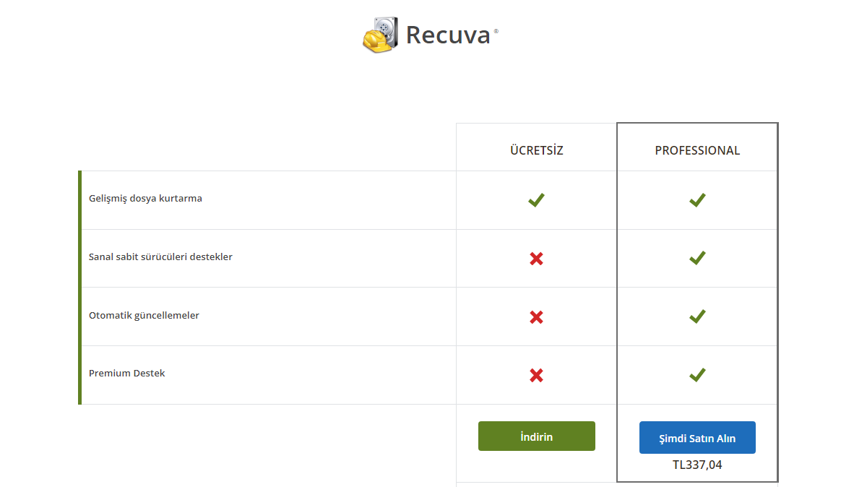Image resolution: width=854 pixels, height=487 pixels.
Task: Click the green checkmark for free Gelişmiş dosya kurtarma
Action: tap(536, 200)
